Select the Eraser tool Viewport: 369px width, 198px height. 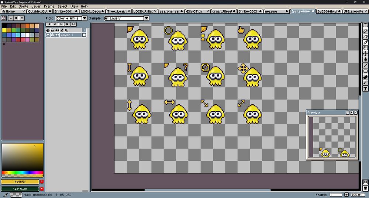click(365, 36)
